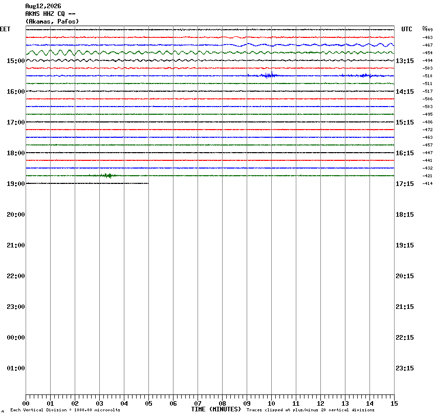Image resolution: width=435 pixels, height=417 pixels.
Task: Click the 10 minute axis label
Action: tap(271, 404)
